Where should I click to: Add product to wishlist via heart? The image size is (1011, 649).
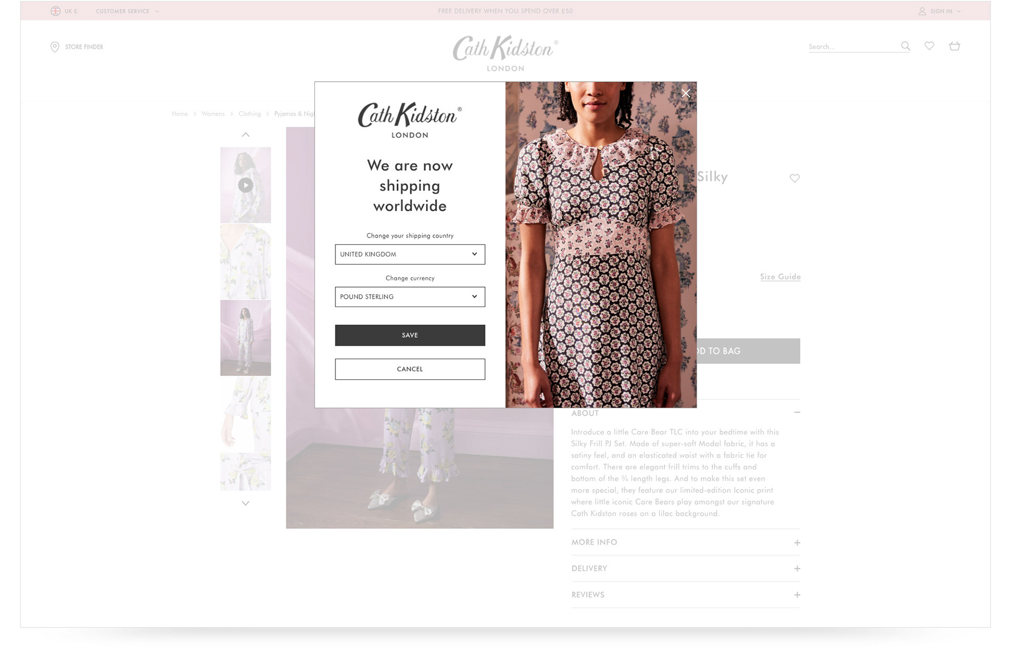[x=795, y=178]
